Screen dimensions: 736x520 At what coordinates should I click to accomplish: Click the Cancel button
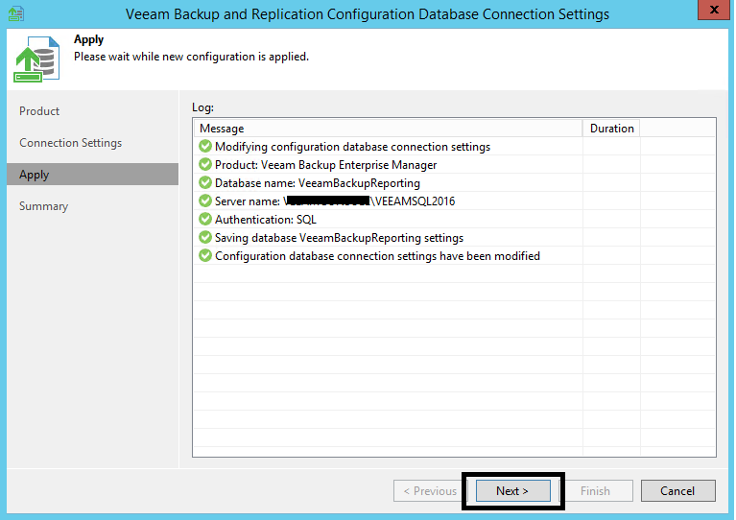coord(677,491)
